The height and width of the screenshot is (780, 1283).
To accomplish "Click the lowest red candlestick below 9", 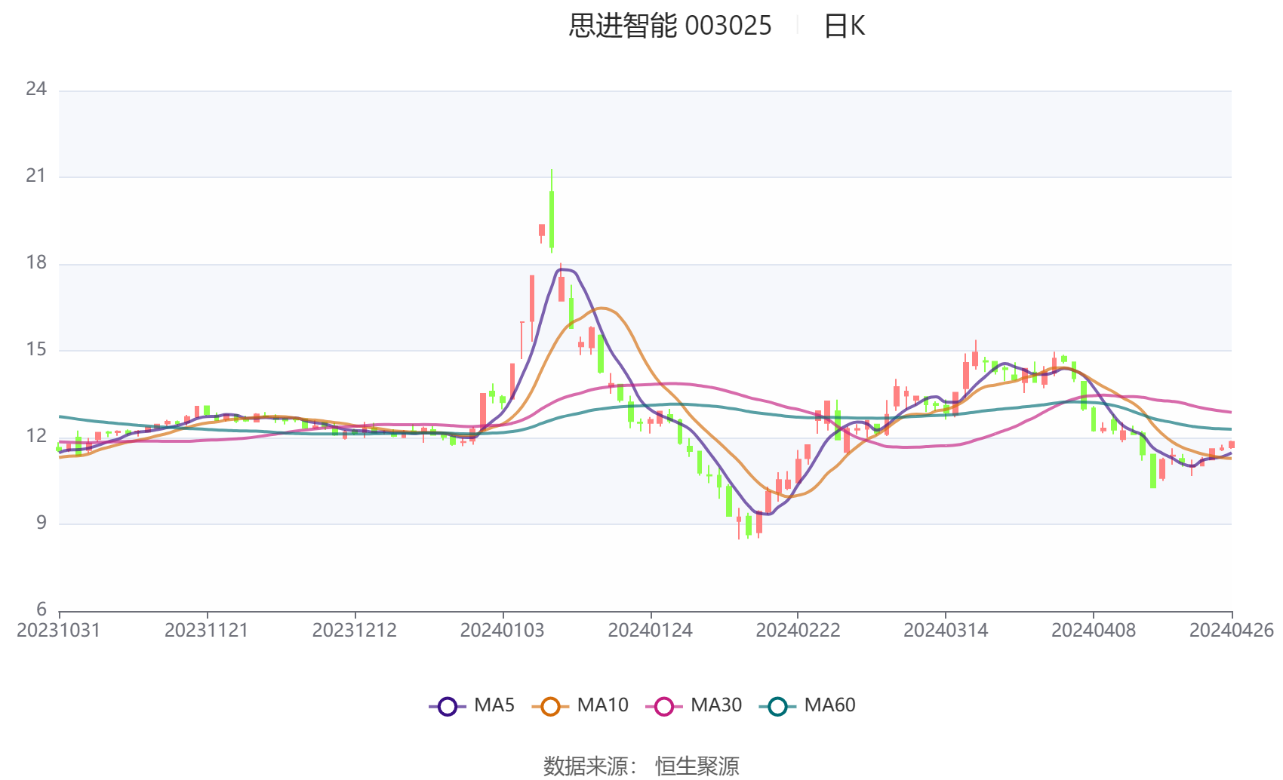I will (739, 521).
